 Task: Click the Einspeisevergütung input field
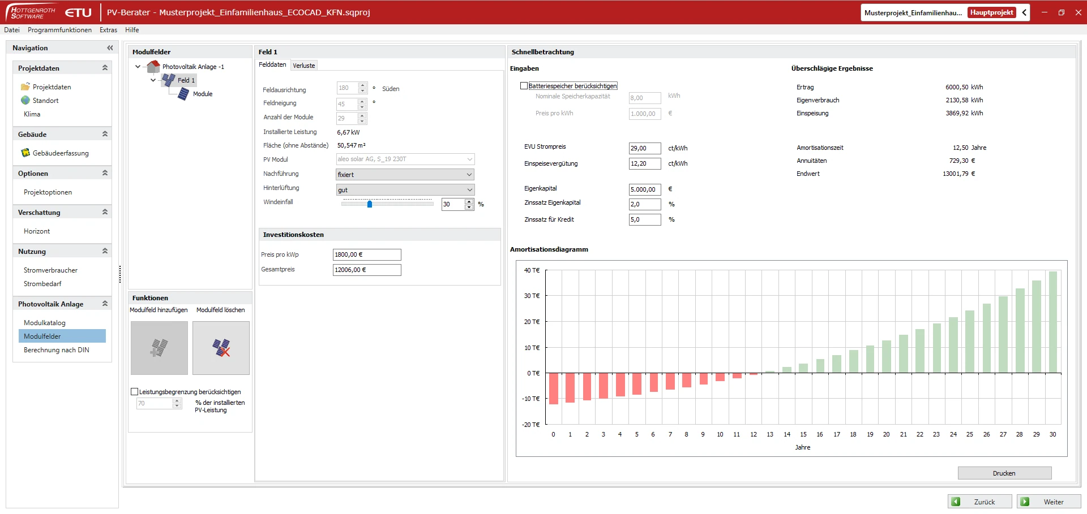click(645, 163)
